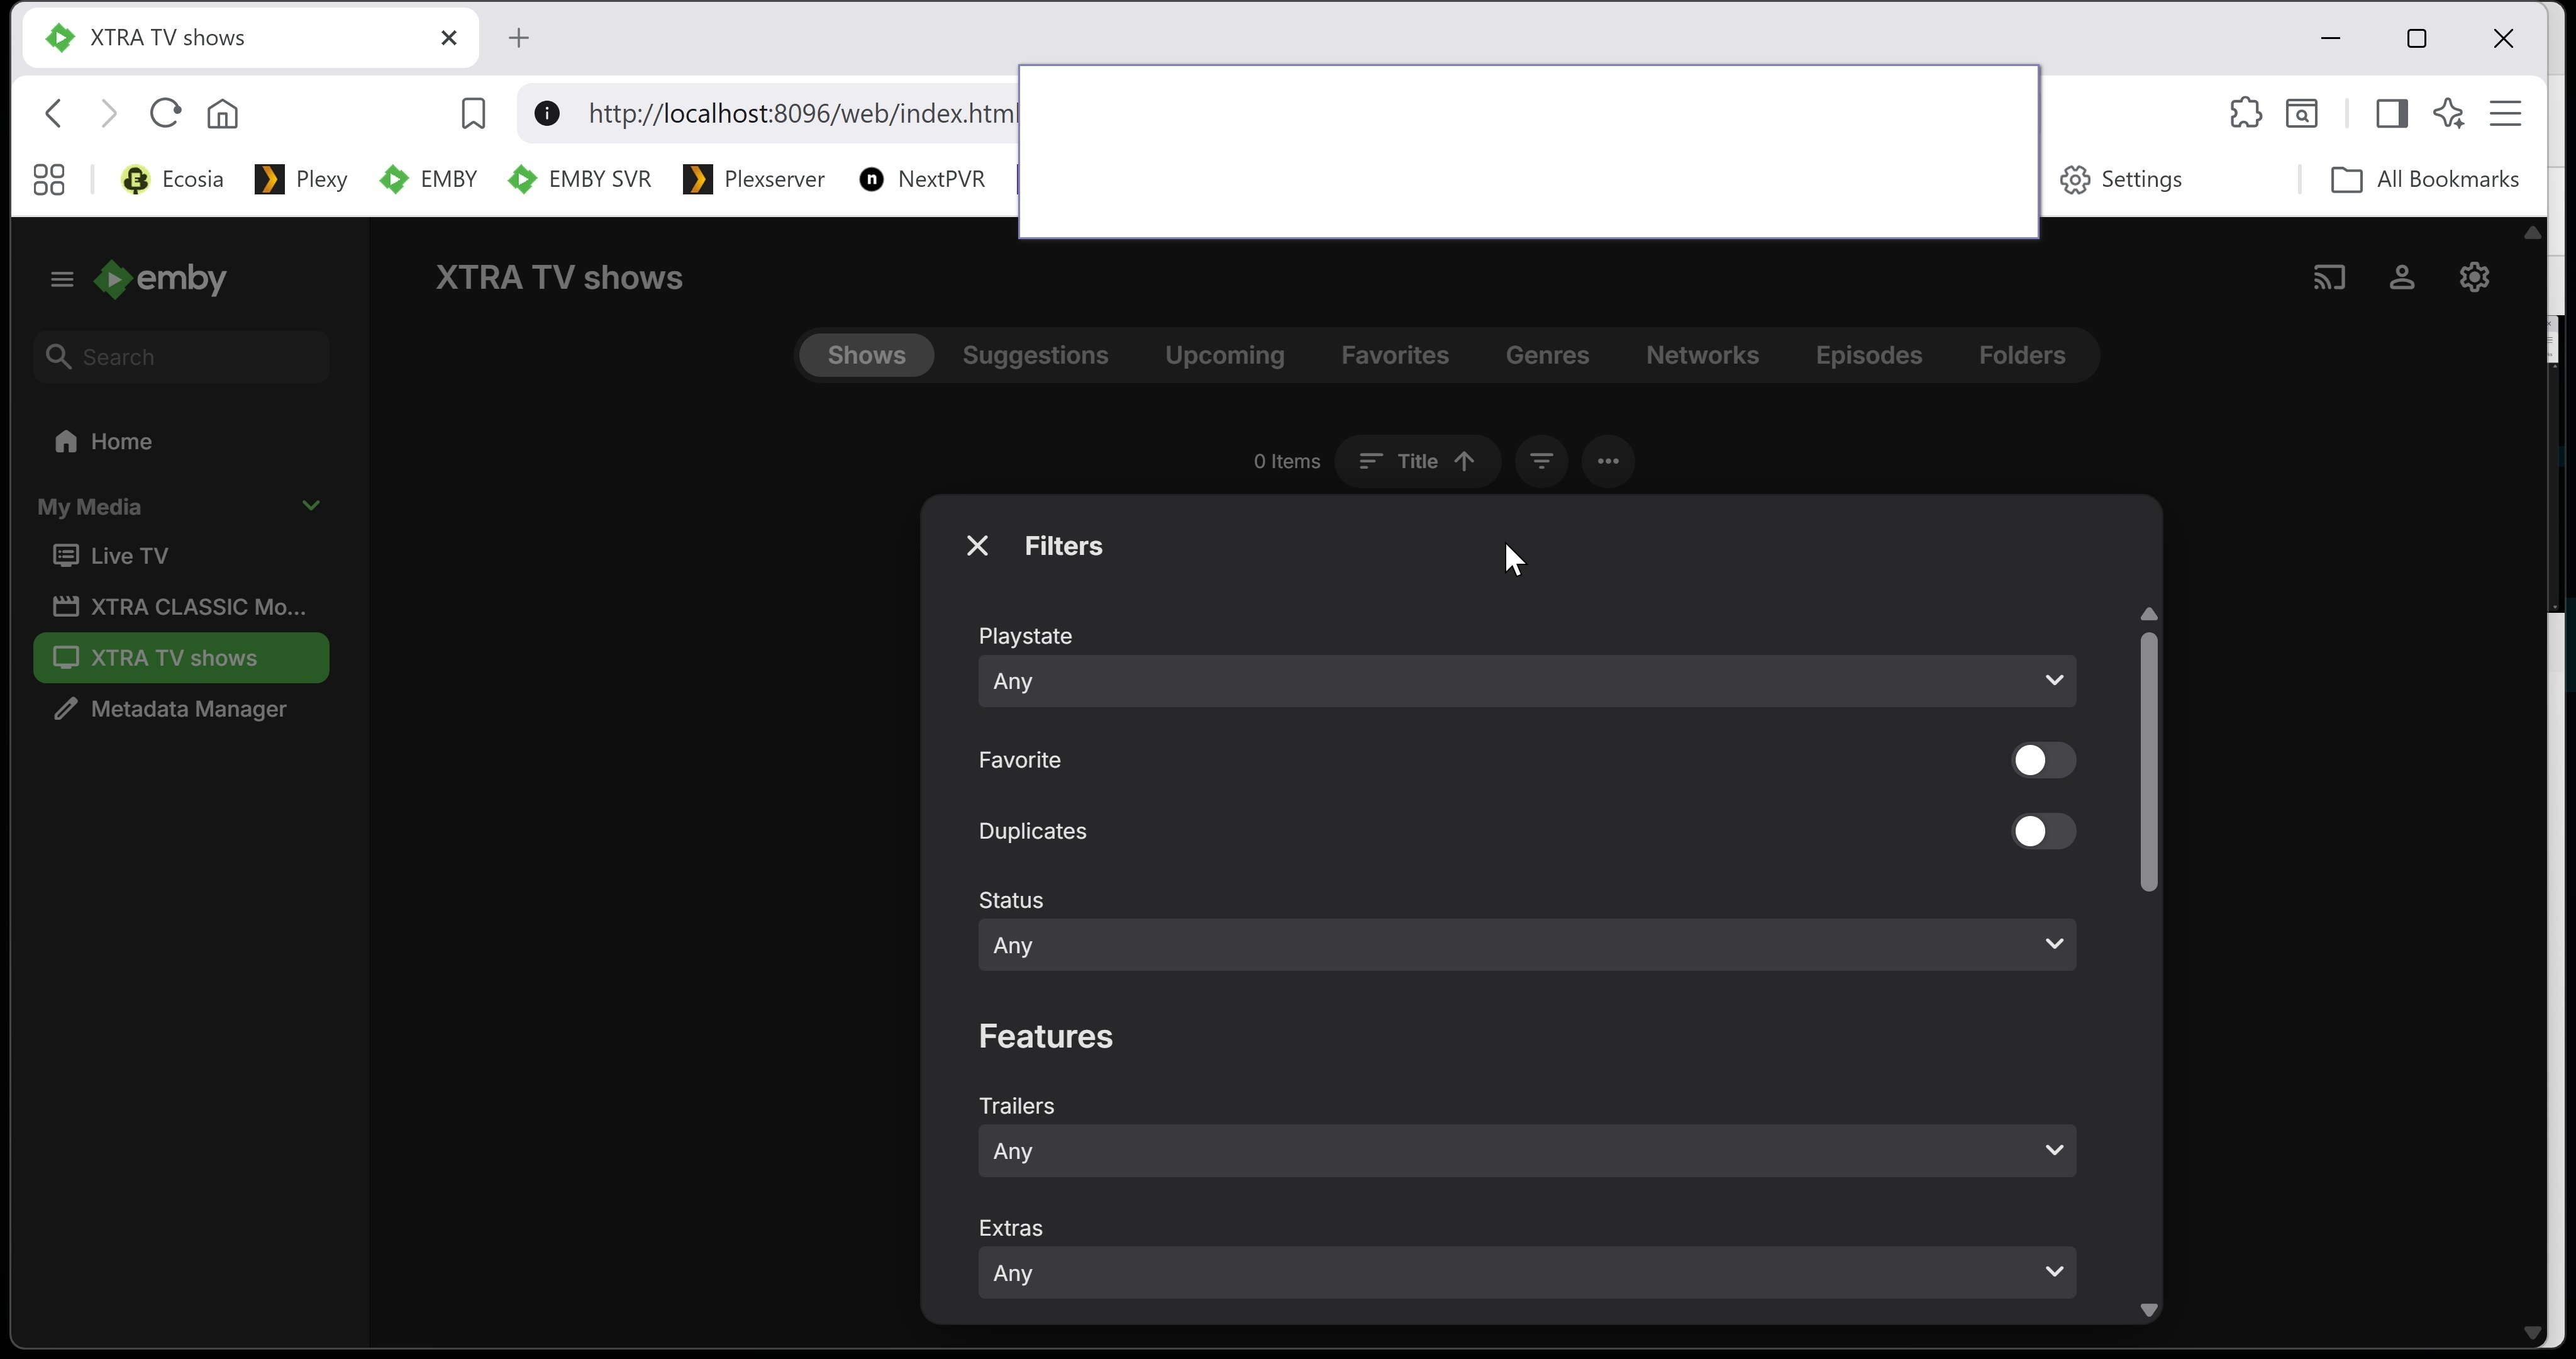The width and height of the screenshot is (2576, 1359).
Task: Toggle the Emby hamburger sidebar menu
Action: coord(62,279)
